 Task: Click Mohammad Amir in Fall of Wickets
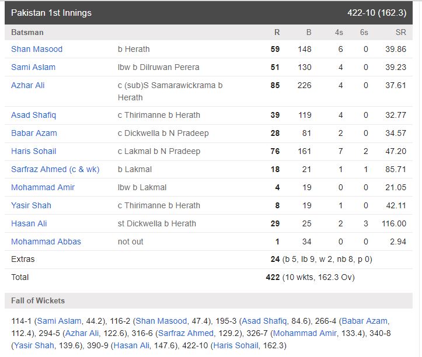pos(305,333)
